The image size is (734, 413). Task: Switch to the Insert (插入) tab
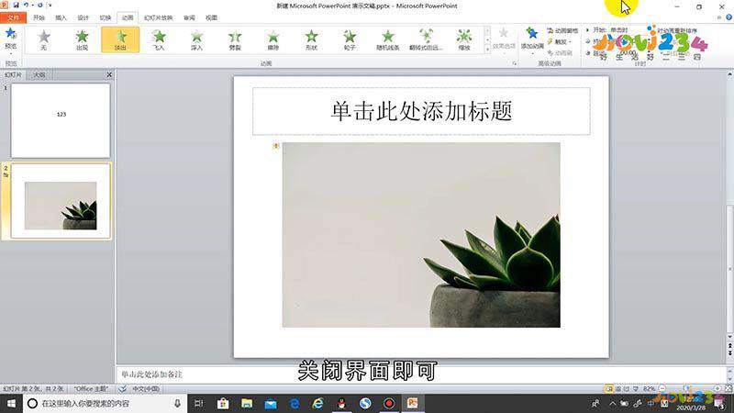[x=61, y=17]
